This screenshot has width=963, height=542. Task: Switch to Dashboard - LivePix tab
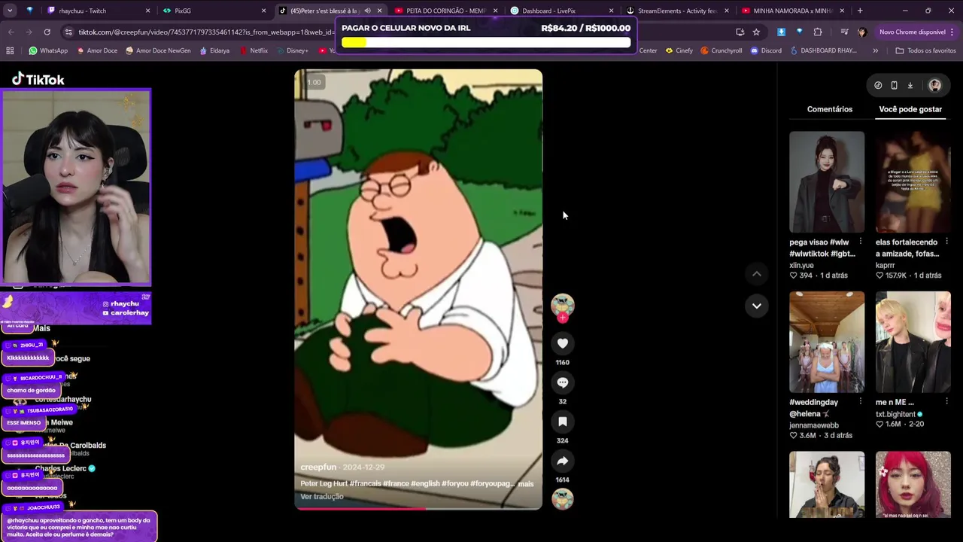click(561, 11)
